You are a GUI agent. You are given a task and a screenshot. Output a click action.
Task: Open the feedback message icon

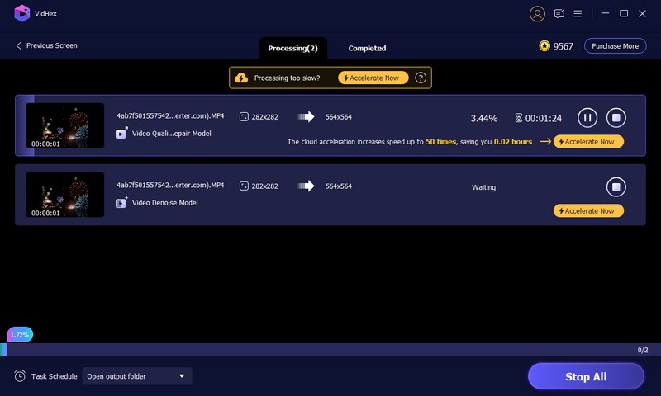559,14
